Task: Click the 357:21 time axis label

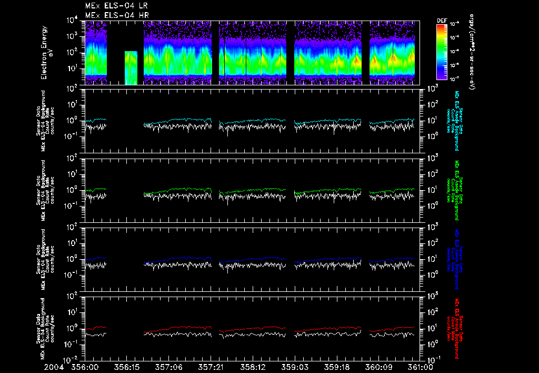Action: point(211,368)
